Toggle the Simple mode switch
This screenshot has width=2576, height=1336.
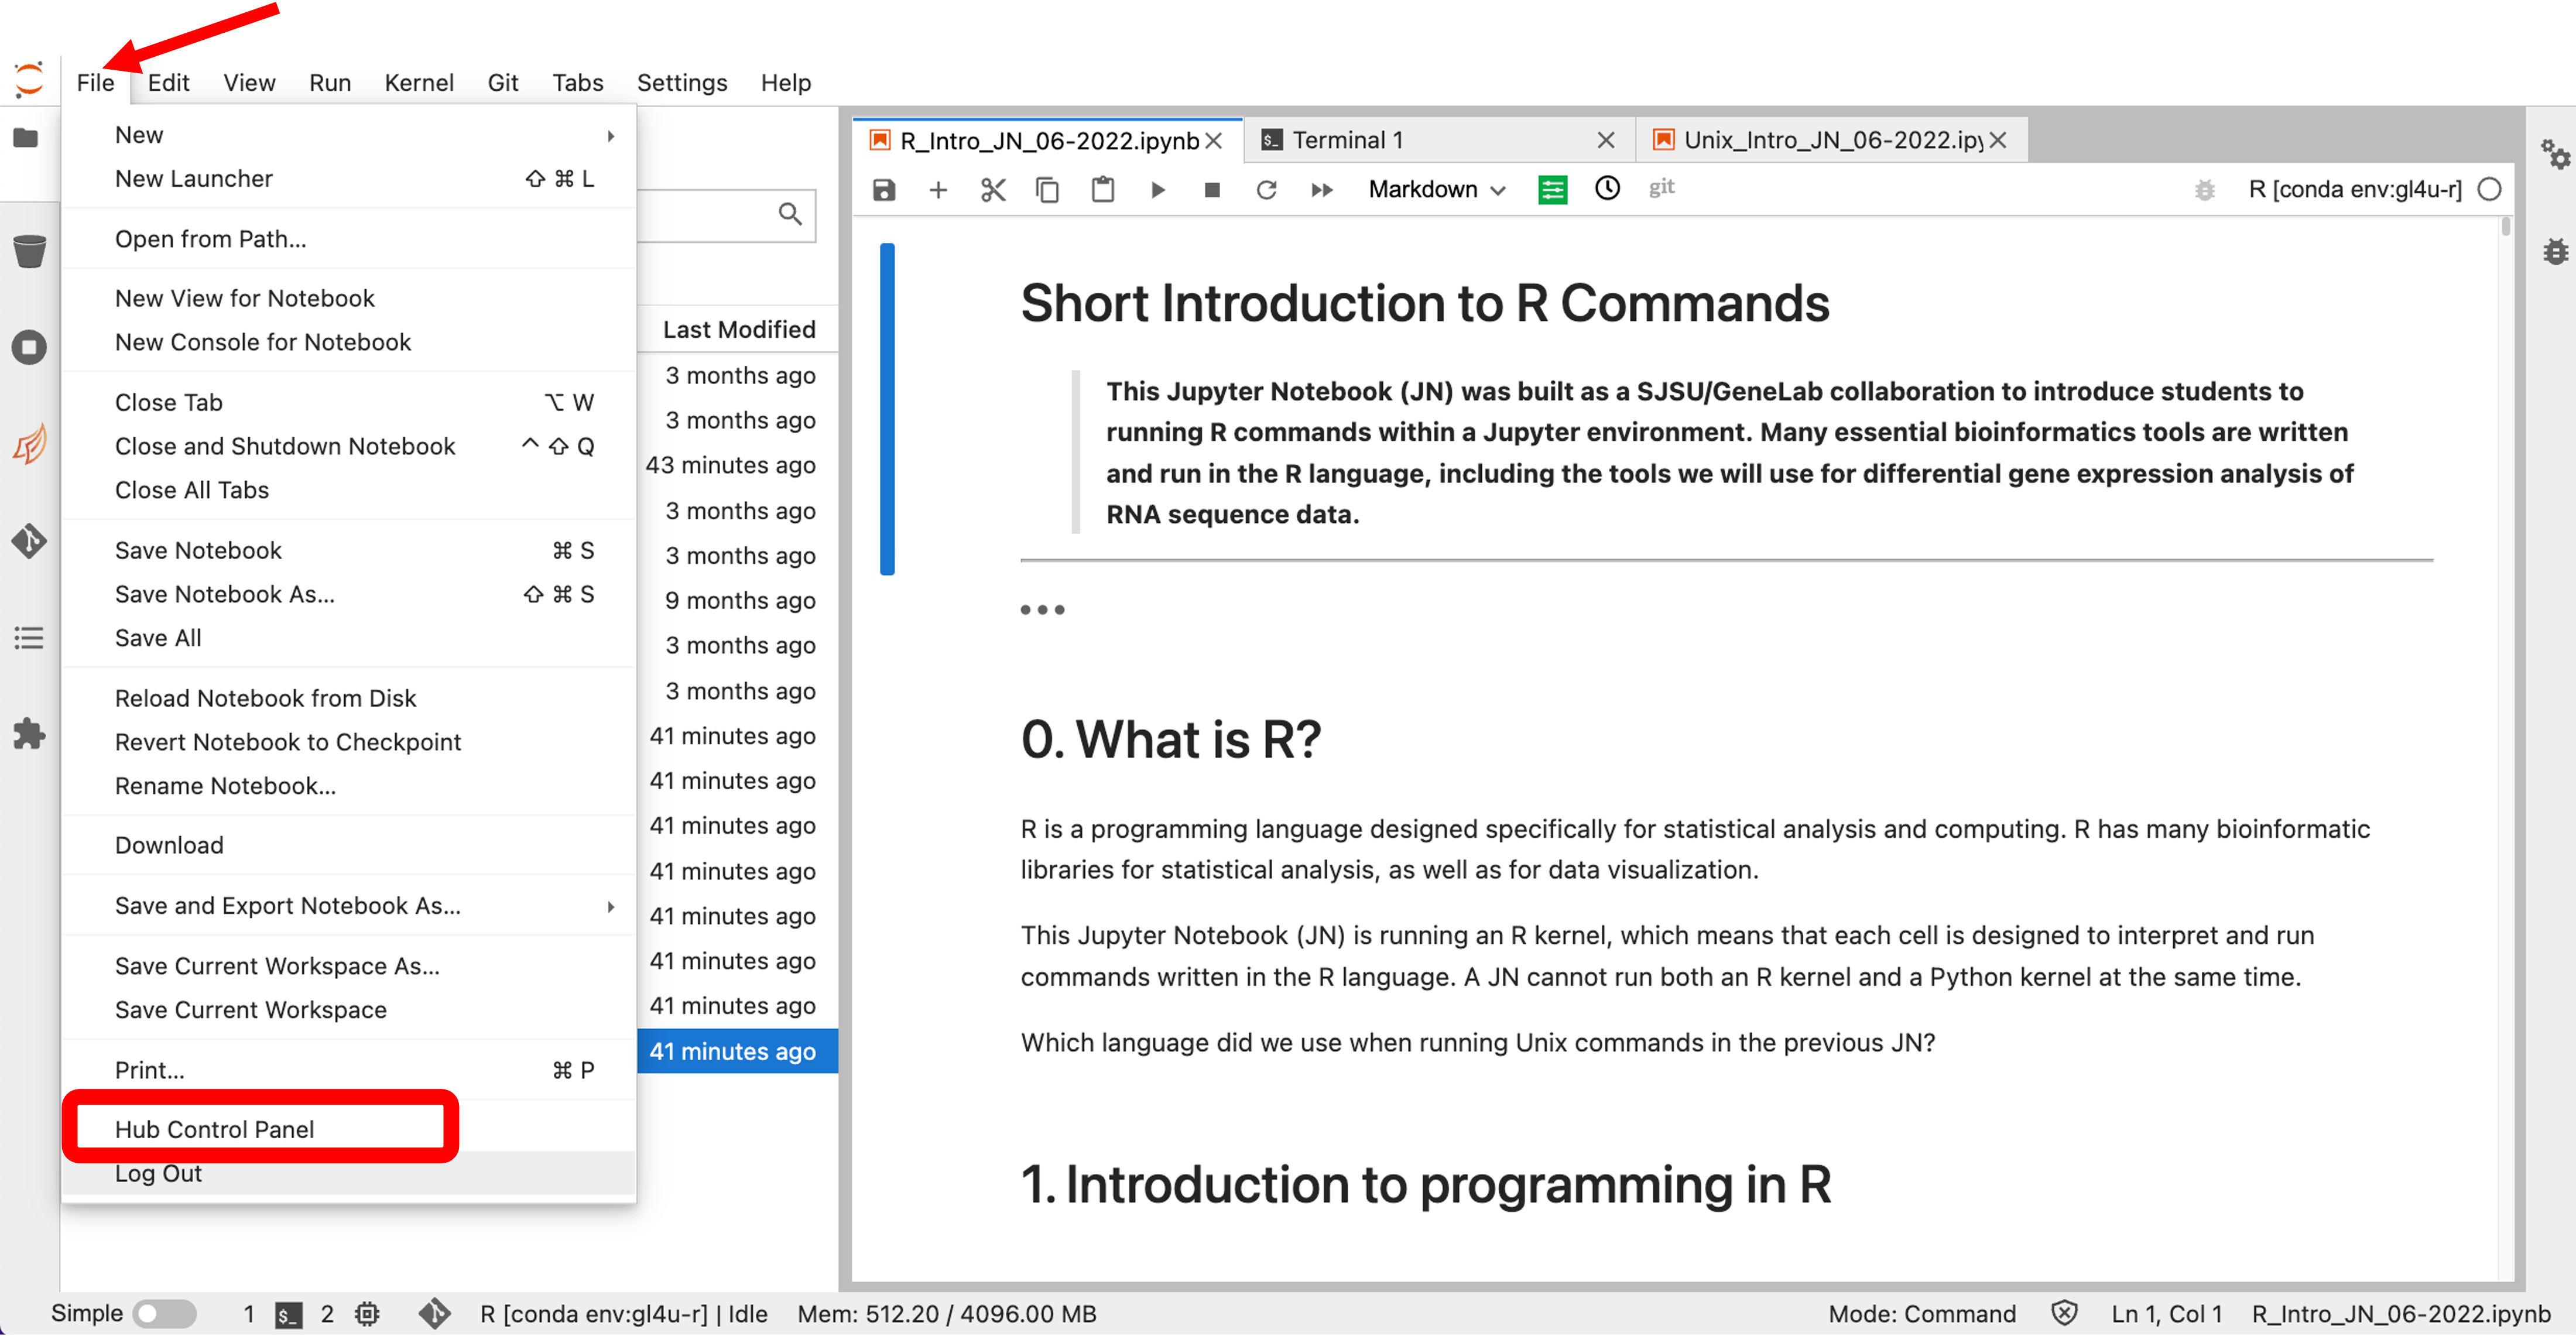coord(165,1314)
